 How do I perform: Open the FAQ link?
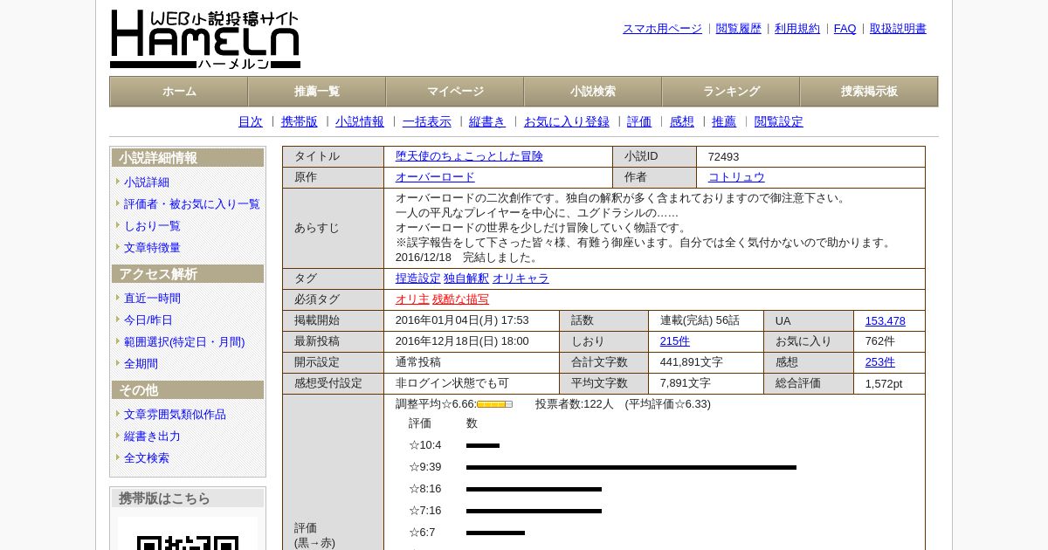845,29
